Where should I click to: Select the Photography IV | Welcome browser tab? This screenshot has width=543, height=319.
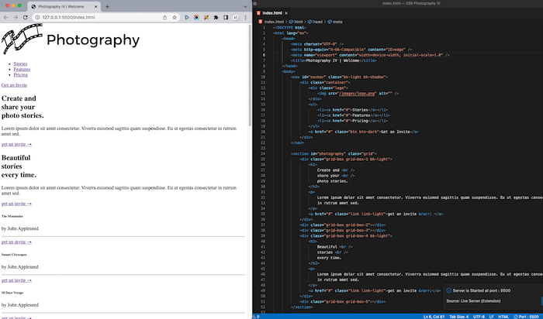click(x=64, y=6)
